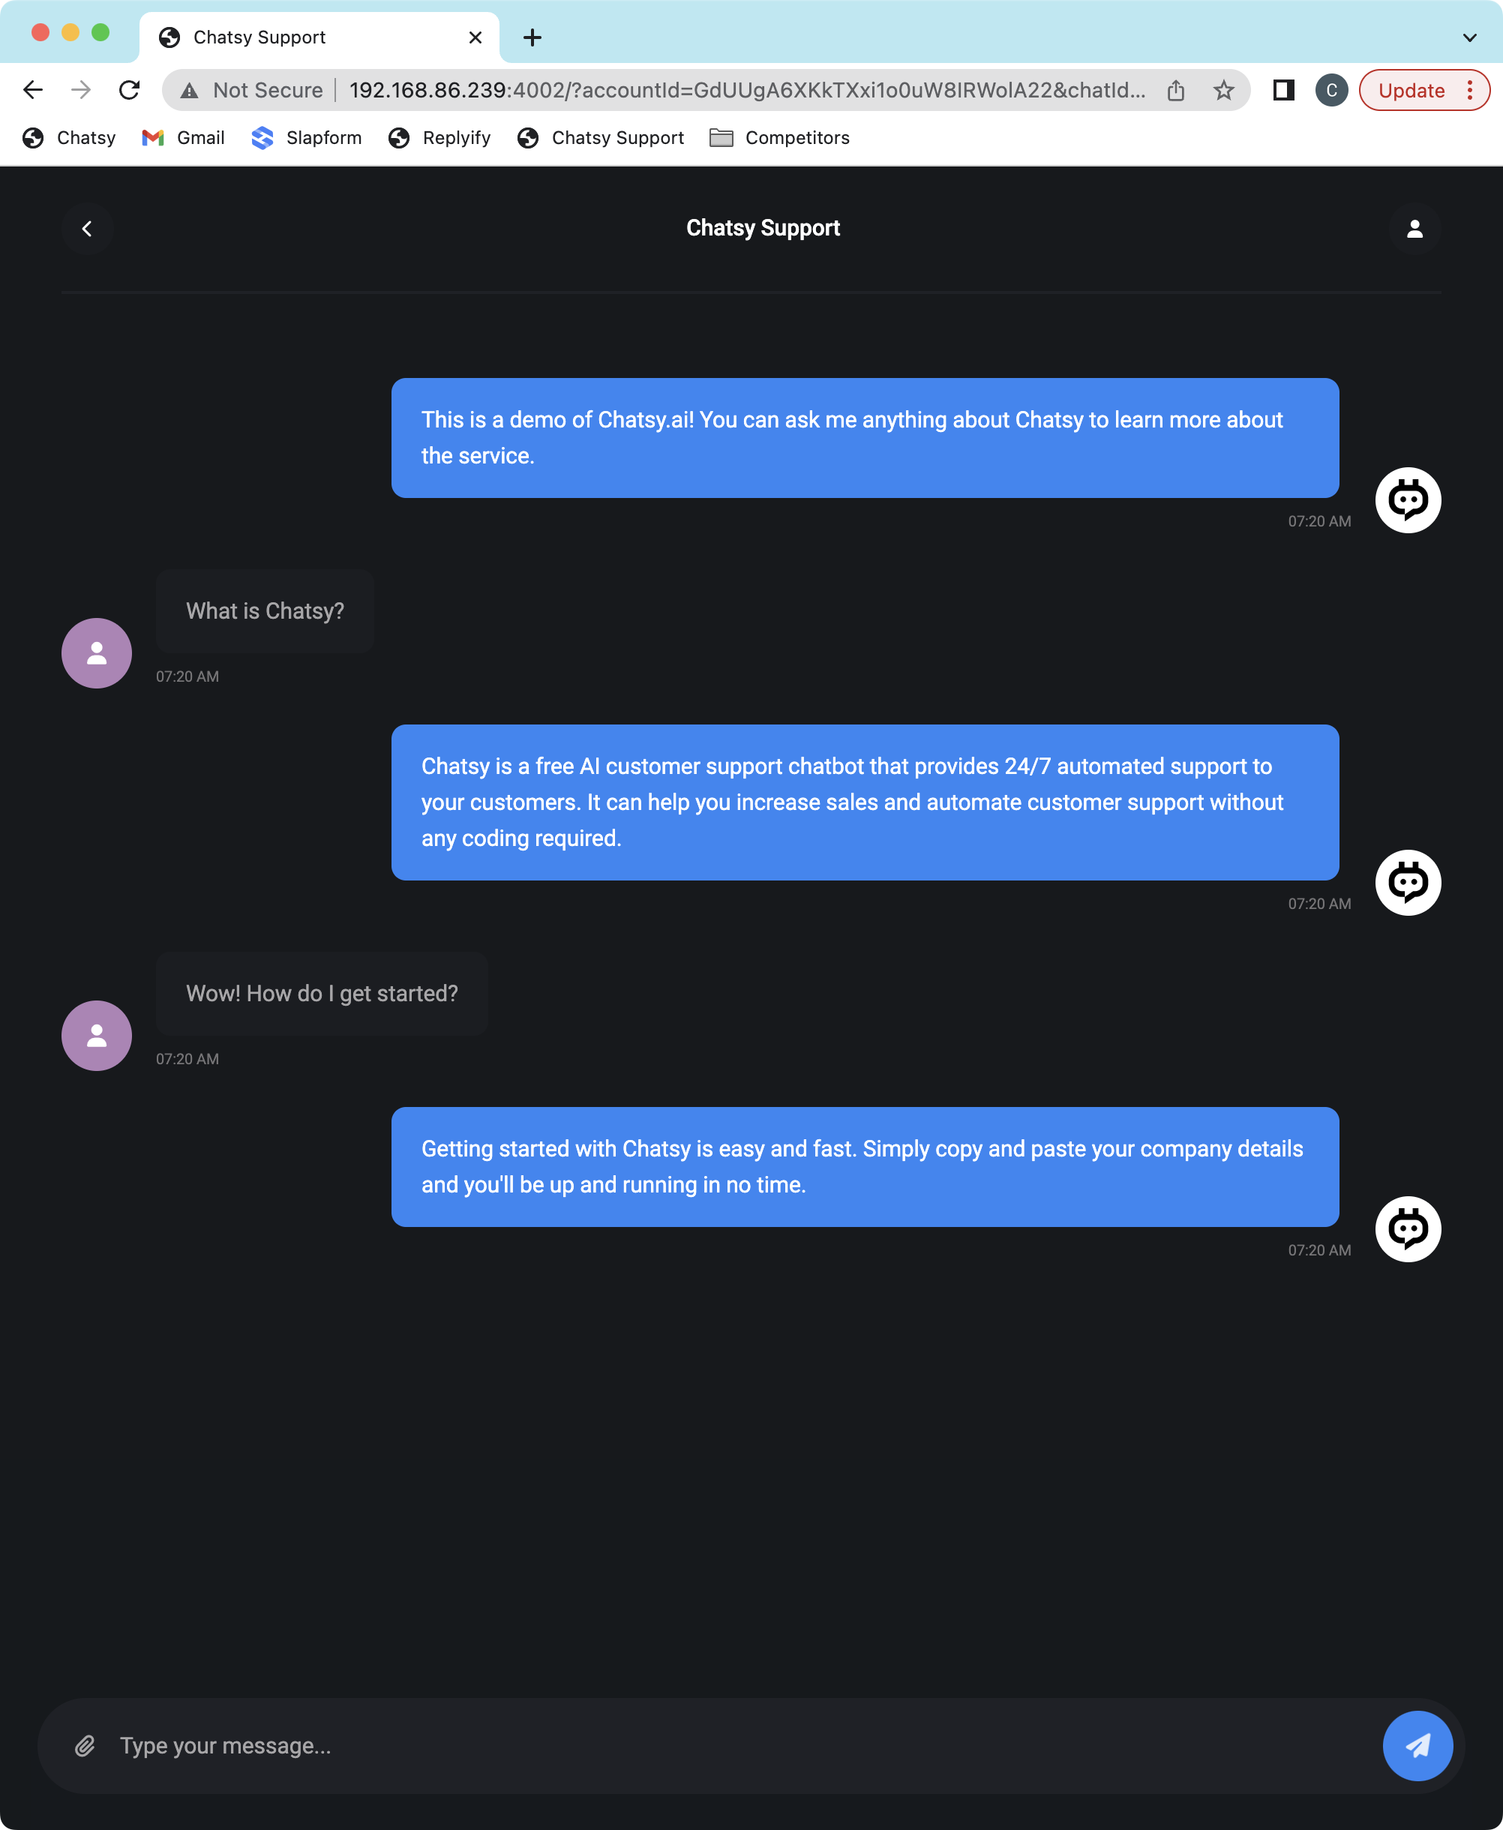The width and height of the screenshot is (1503, 1830).
Task: Click the paperclip attachment icon
Action: [x=85, y=1745]
